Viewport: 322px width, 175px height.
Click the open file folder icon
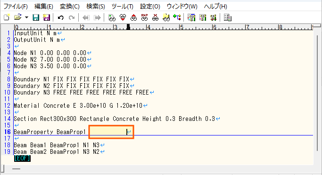click(17, 17)
